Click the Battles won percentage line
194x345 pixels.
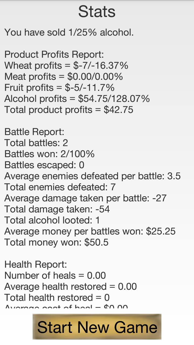(x=50, y=154)
